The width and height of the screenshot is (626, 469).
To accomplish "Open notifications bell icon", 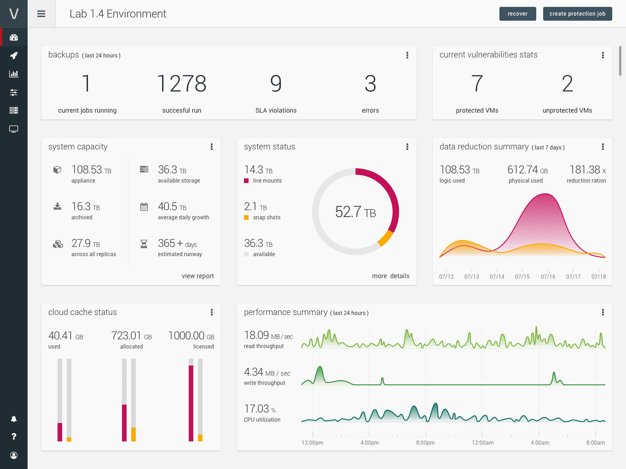I will [x=14, y=419].
